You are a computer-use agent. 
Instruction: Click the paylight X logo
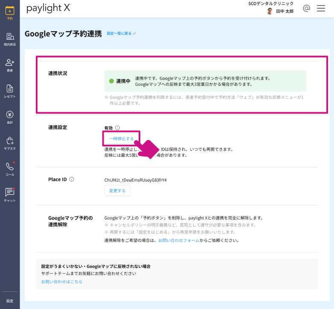tap(49, 9)
